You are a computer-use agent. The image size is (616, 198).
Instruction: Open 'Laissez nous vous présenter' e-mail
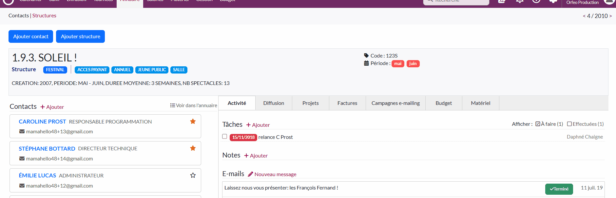coord(281,188)
